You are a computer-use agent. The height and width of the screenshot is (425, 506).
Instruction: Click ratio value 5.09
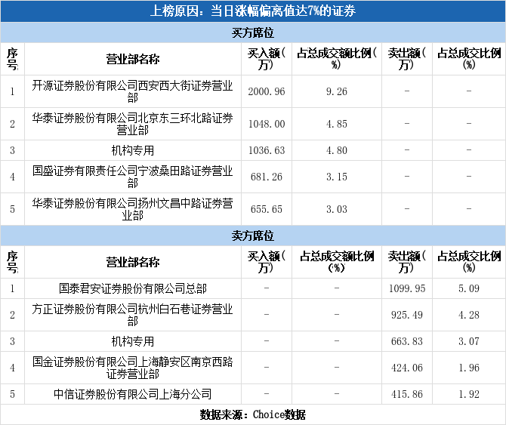pyautogui.click(x=469, y=288)
